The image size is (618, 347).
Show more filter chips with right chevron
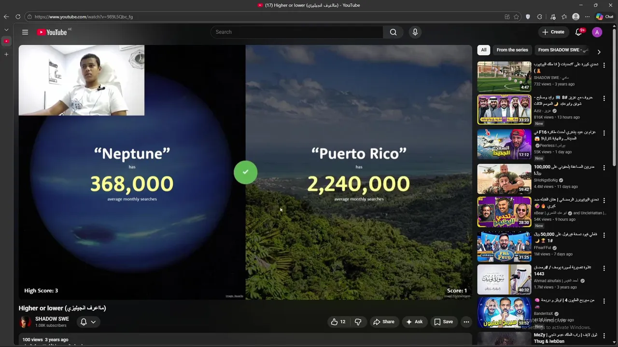[x=599, y=52]
